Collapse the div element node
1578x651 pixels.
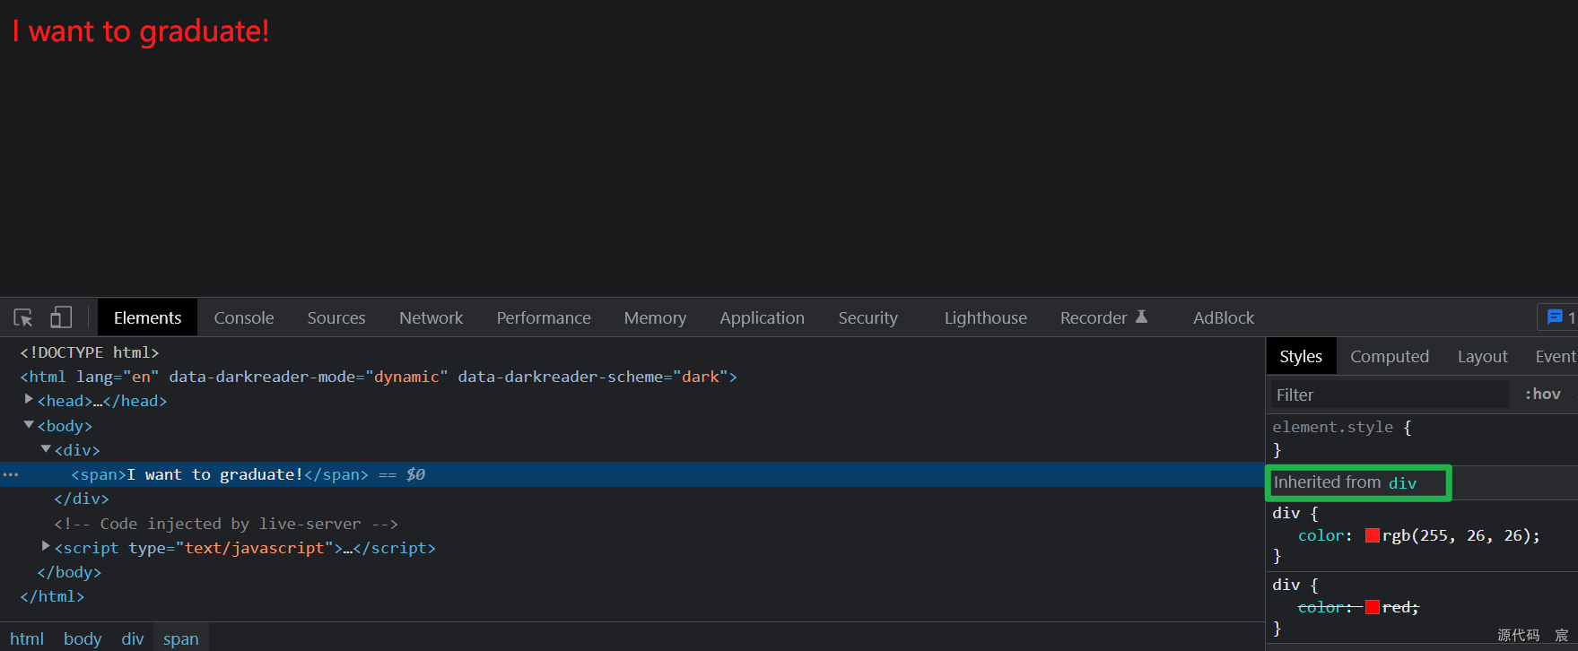click(46, 449)
